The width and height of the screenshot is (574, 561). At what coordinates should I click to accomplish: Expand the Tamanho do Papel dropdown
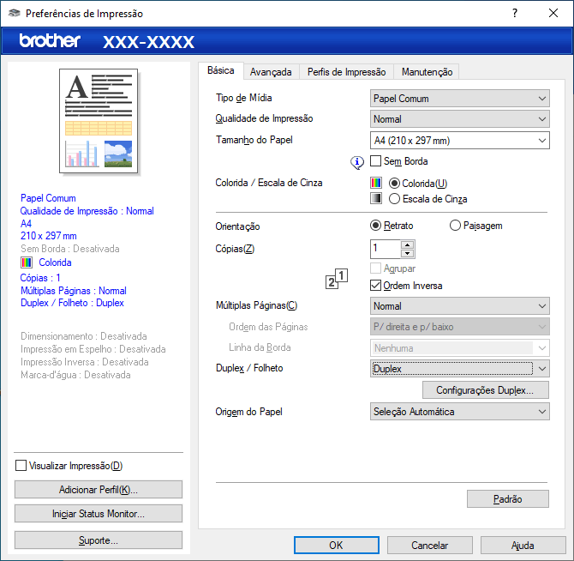(460, 141)
